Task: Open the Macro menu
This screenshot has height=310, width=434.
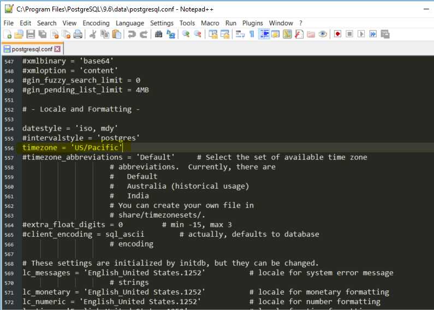Action: [210, 23]
